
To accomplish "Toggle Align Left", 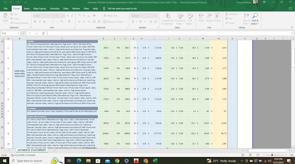I will pos(79,22).
